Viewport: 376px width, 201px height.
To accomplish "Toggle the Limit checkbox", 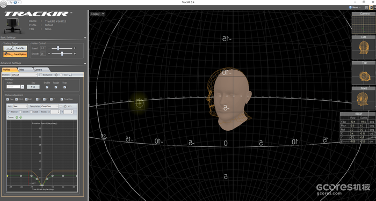I will point(31,111).
